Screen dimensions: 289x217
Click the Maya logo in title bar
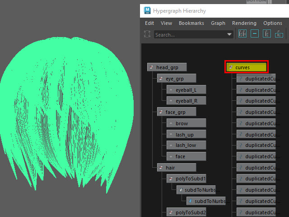point(147,10)
